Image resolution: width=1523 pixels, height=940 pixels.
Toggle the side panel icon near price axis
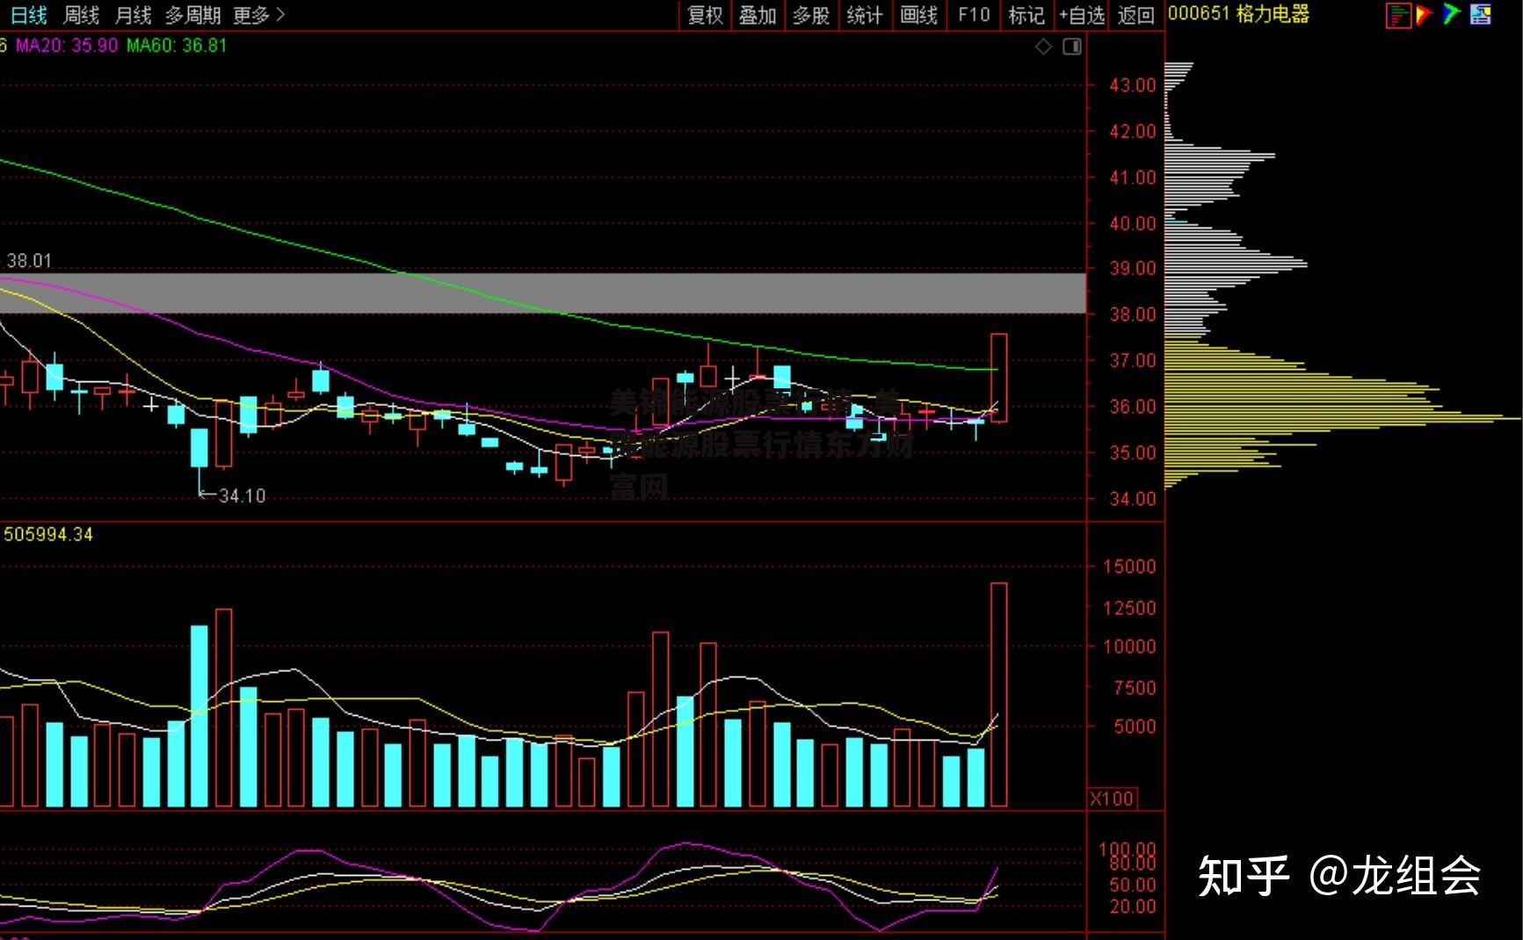click(x=1072, y=47)
